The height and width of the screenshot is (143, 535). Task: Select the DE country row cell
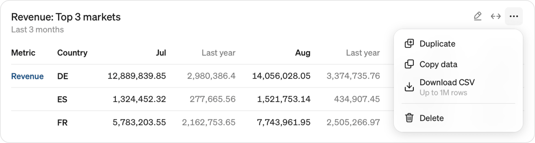click(63, 76)
